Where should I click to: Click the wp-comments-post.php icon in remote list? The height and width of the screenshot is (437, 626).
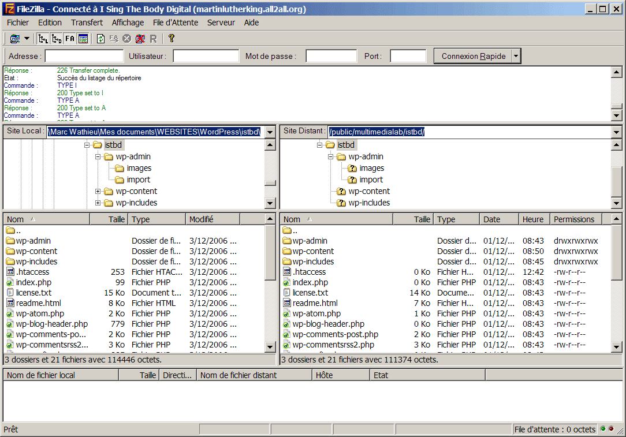pos(286,334)
